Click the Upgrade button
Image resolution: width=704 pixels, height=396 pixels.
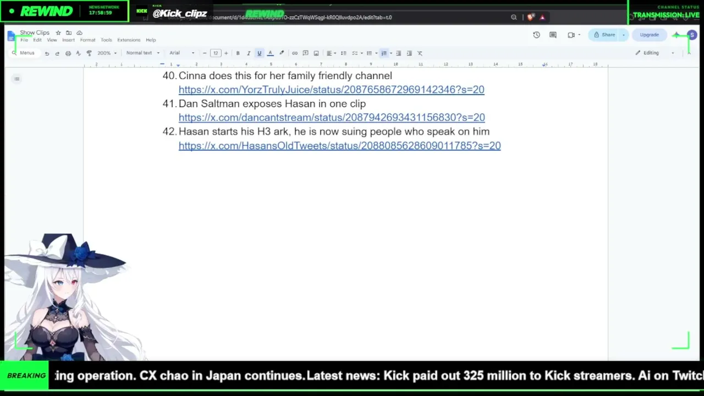[649, 35]
